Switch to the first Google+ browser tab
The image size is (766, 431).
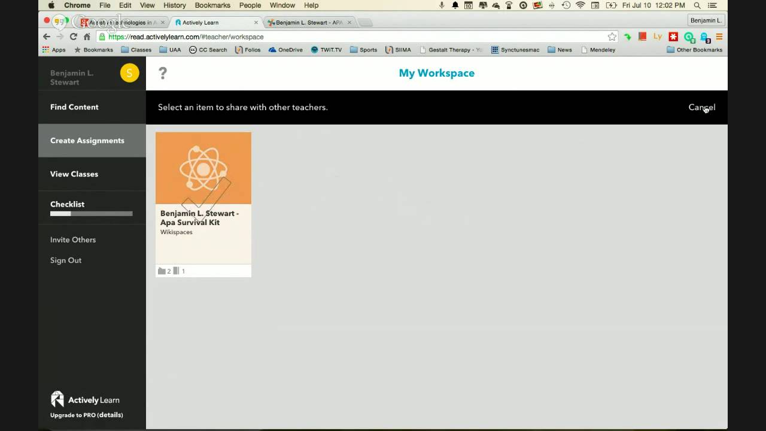click(x=123, y=22)
